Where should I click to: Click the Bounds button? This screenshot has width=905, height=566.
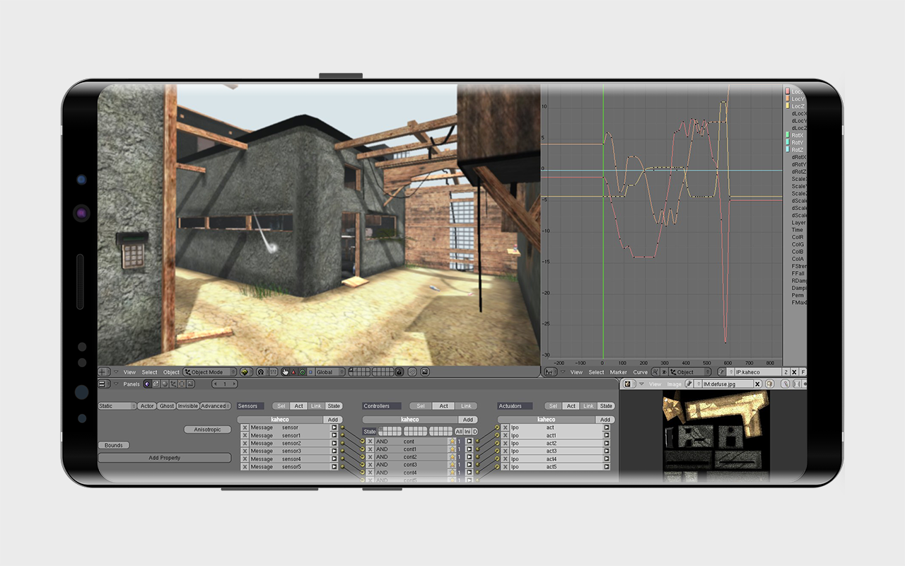[114, 446]
